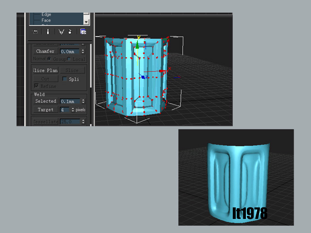Click the Chamfer value spinner arrows
This screenshot has height=233, width=311.
pos(83,51)
